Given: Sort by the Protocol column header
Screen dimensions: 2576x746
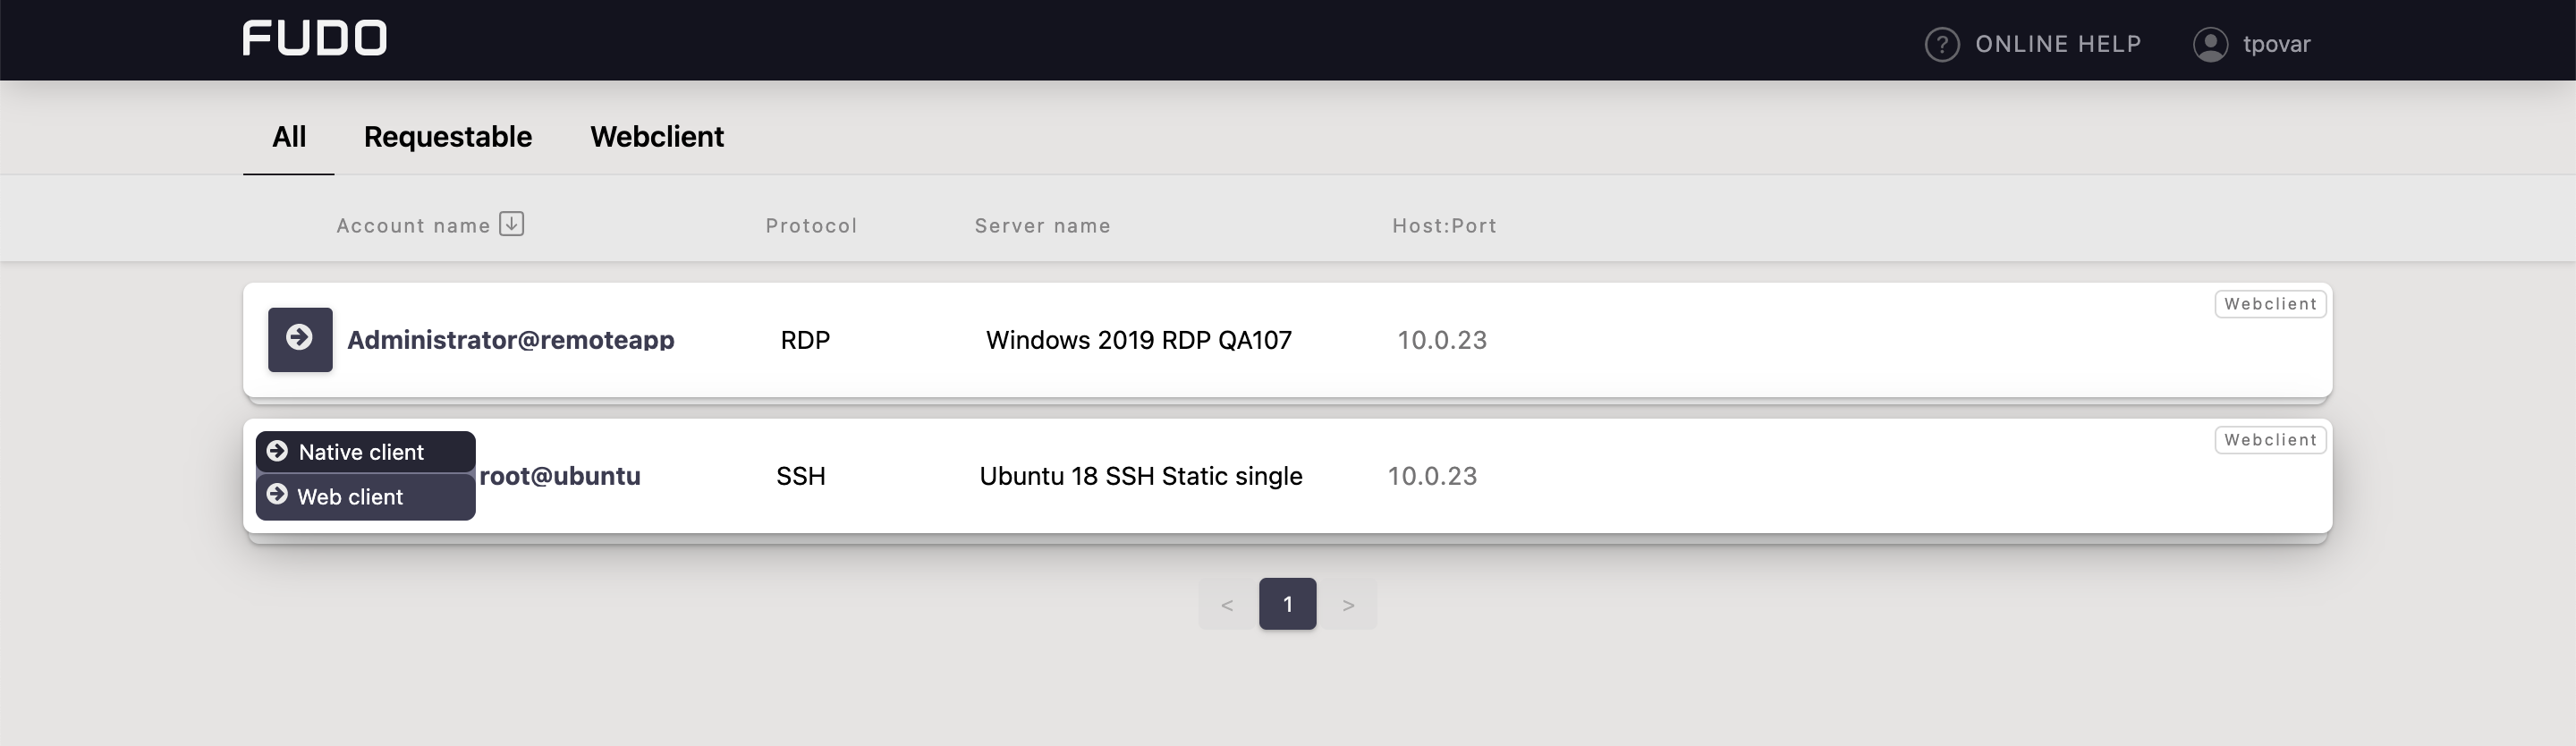Looking at the screenshot, I should pos(811,226).
